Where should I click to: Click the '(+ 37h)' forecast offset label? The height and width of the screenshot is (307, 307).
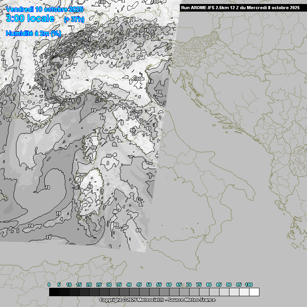click(74, 19)
